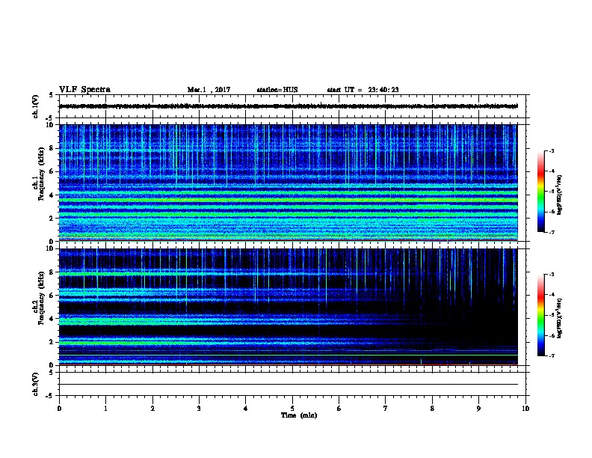Click the ch.2 spectrogram color scale bar
Image resolution: width=592 pixels, height=458 pixels.
click(540, 315)
